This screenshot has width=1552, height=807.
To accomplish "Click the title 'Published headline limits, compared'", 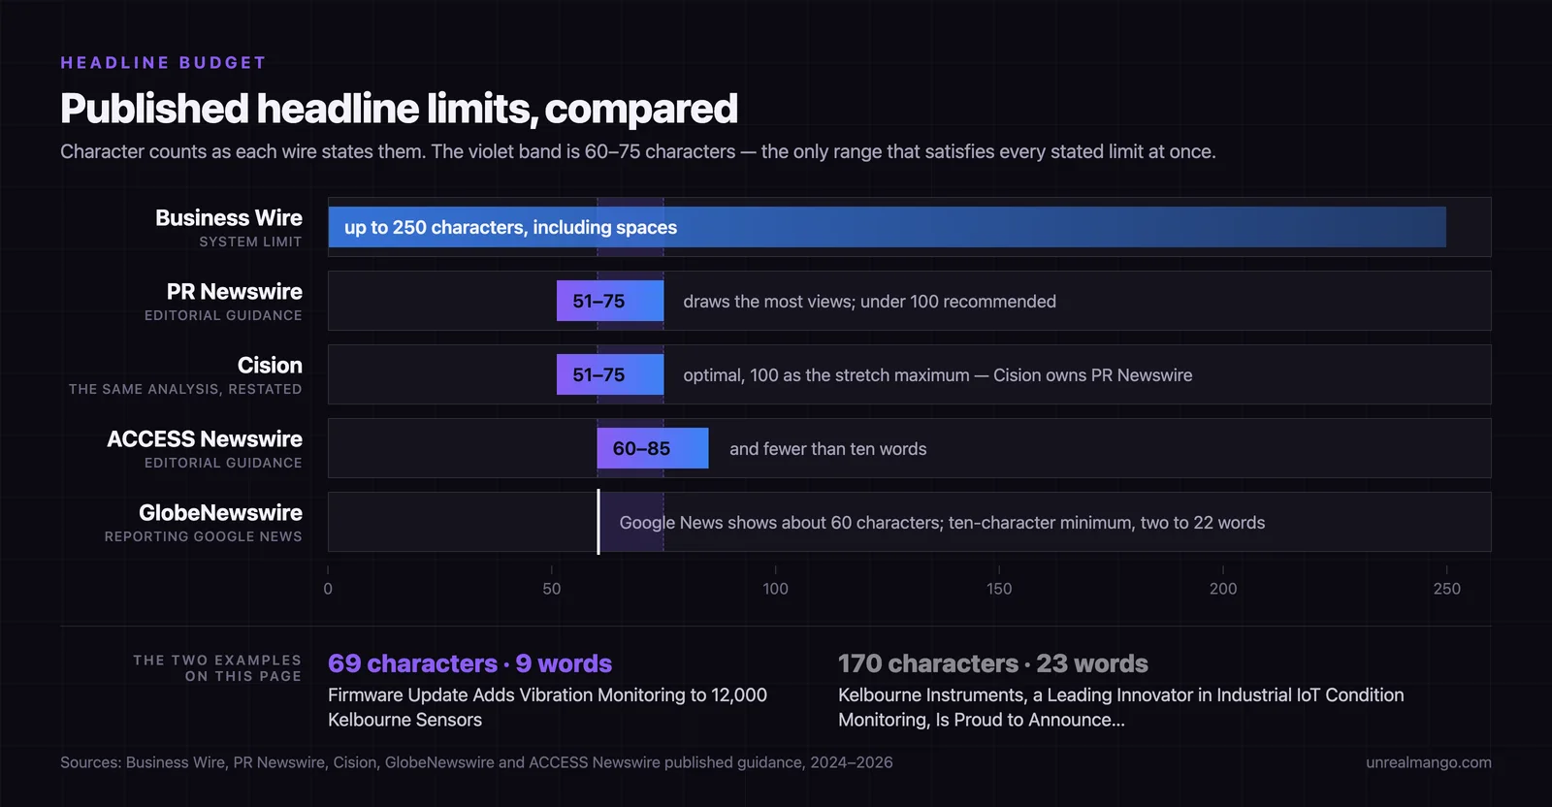I will click(x=399, y=109).
